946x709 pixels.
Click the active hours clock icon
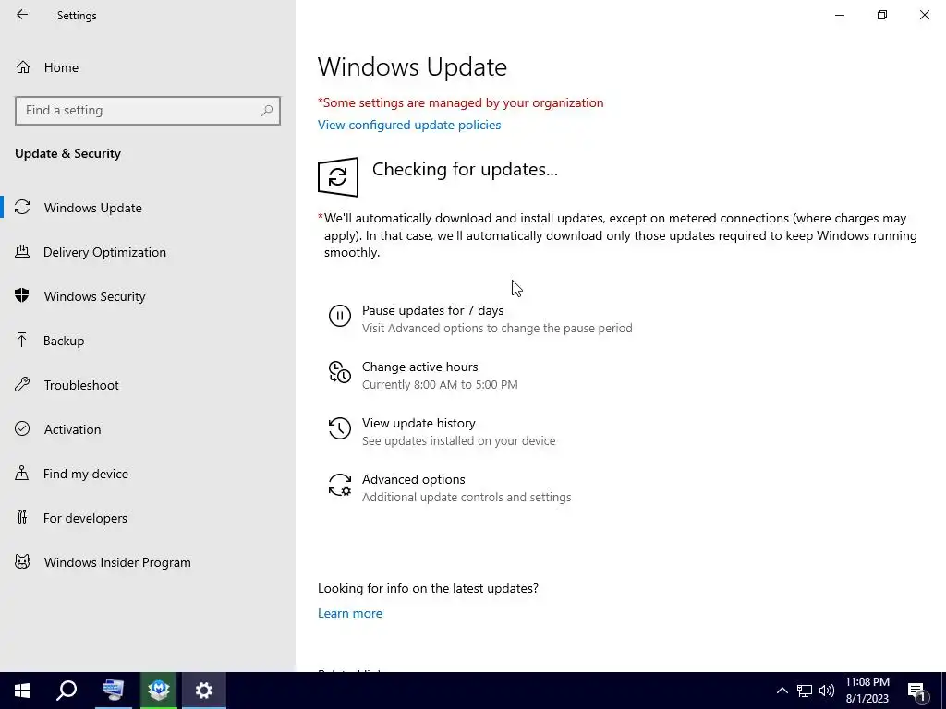point(340,372)
